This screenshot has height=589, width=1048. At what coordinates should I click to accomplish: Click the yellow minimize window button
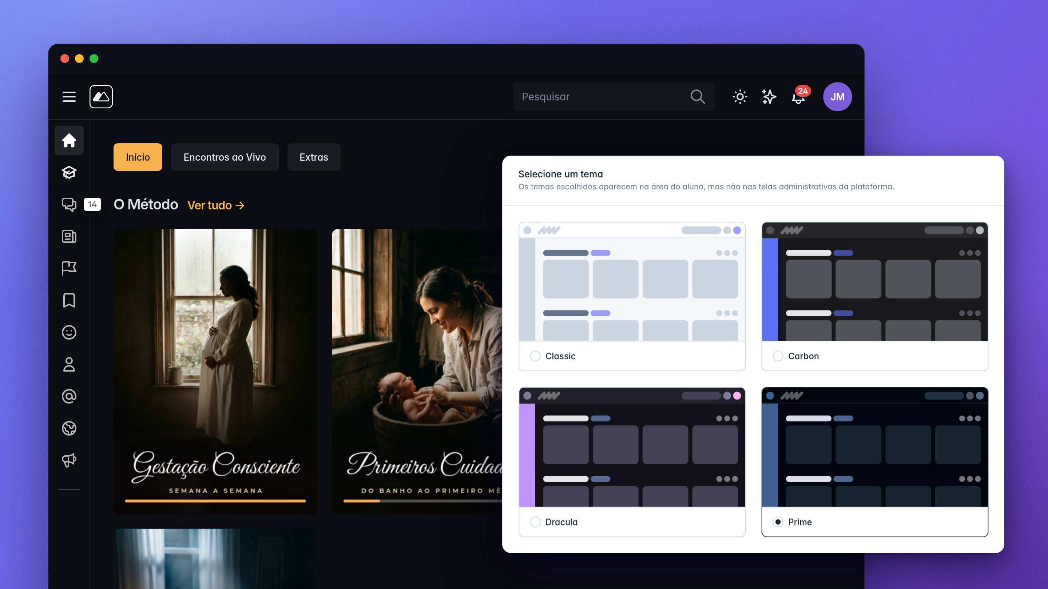coord(79,59)
